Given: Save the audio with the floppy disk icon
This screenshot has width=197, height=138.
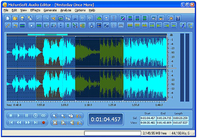Looking at the screenshot, I should tap(22, 18).
